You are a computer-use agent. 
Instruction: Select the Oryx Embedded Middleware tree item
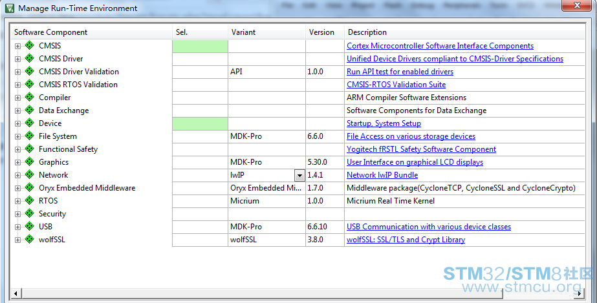pos(87,188)
